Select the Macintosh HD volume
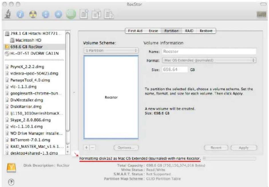 coord(35,40)
